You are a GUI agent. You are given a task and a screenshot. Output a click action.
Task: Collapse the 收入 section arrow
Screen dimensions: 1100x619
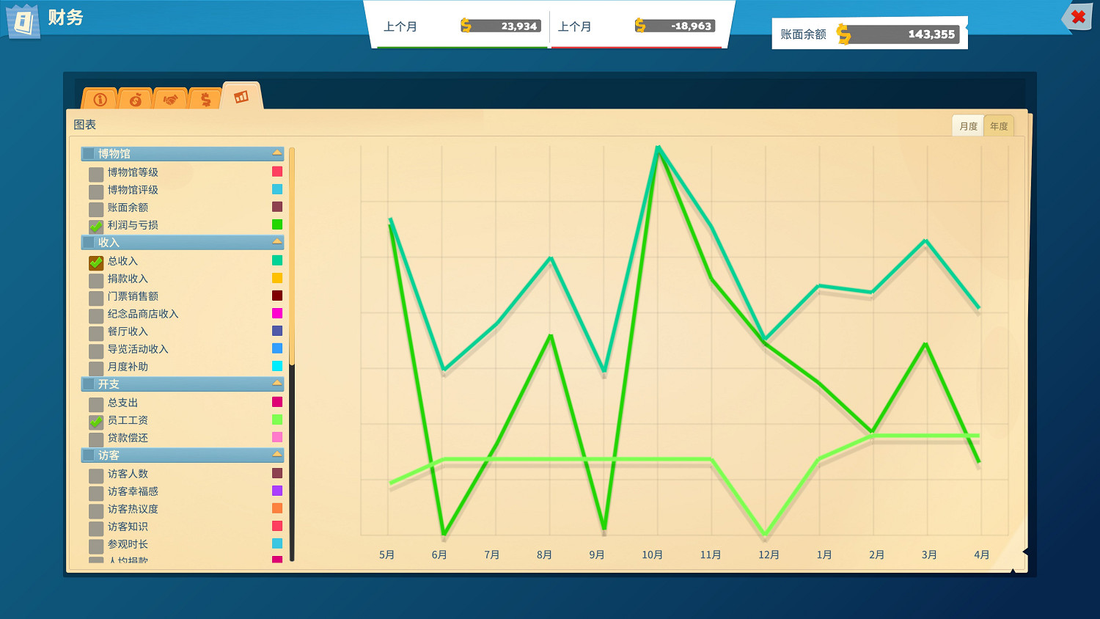(276, 242)
